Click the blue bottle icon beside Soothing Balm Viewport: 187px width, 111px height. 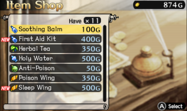pyautogui.click(x=14, y=29)
